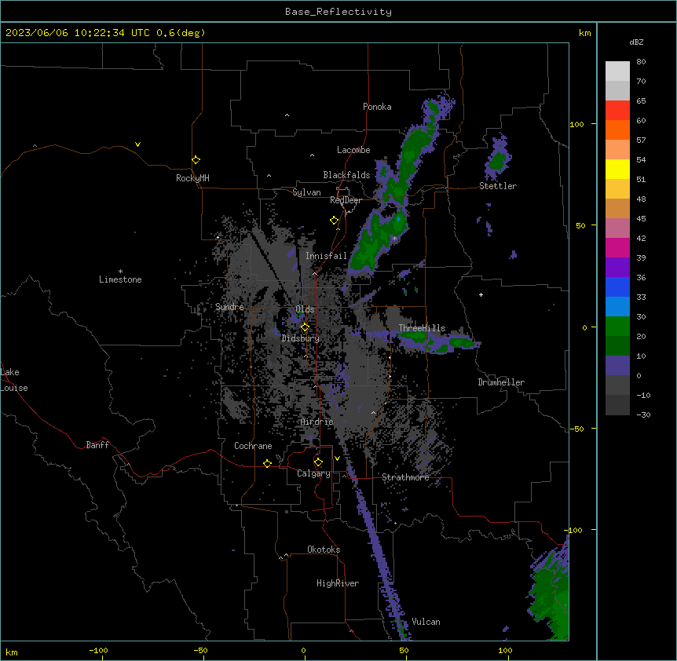Click the Banff town label
This screenshot has height=661, width=677.
click(x=97, y=445)
